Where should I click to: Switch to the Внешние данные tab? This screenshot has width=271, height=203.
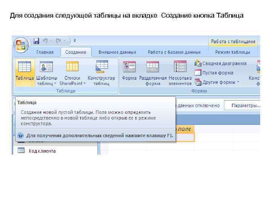(117, 52)
